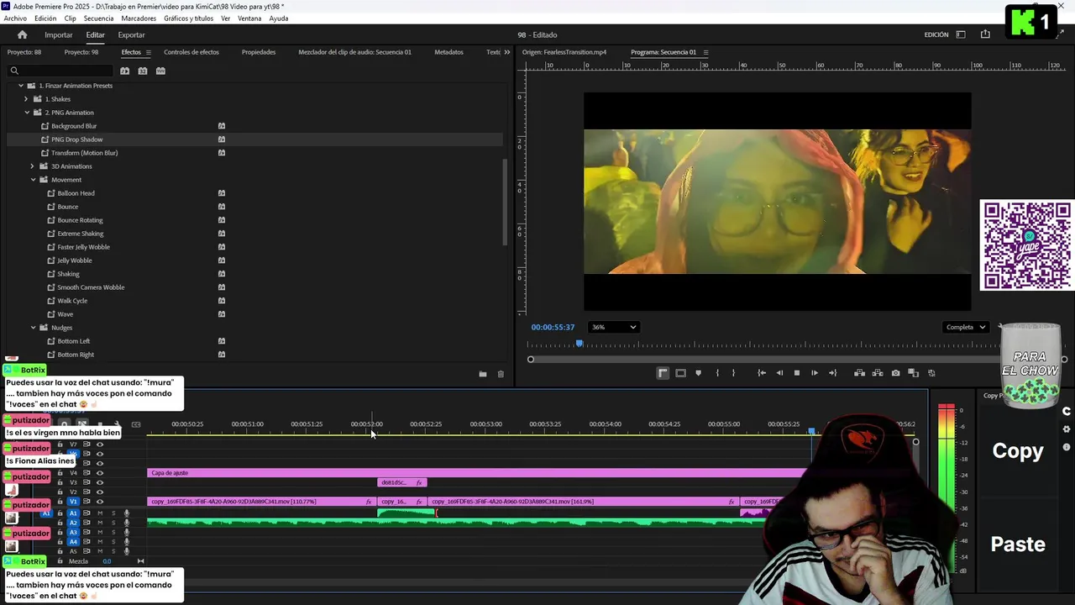
Task: Collapse 1. Finzar Animation Presets folder
Action: pyautogui.click(x=20, y=86)
